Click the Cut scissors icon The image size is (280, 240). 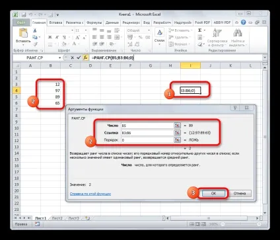[35, 30]
